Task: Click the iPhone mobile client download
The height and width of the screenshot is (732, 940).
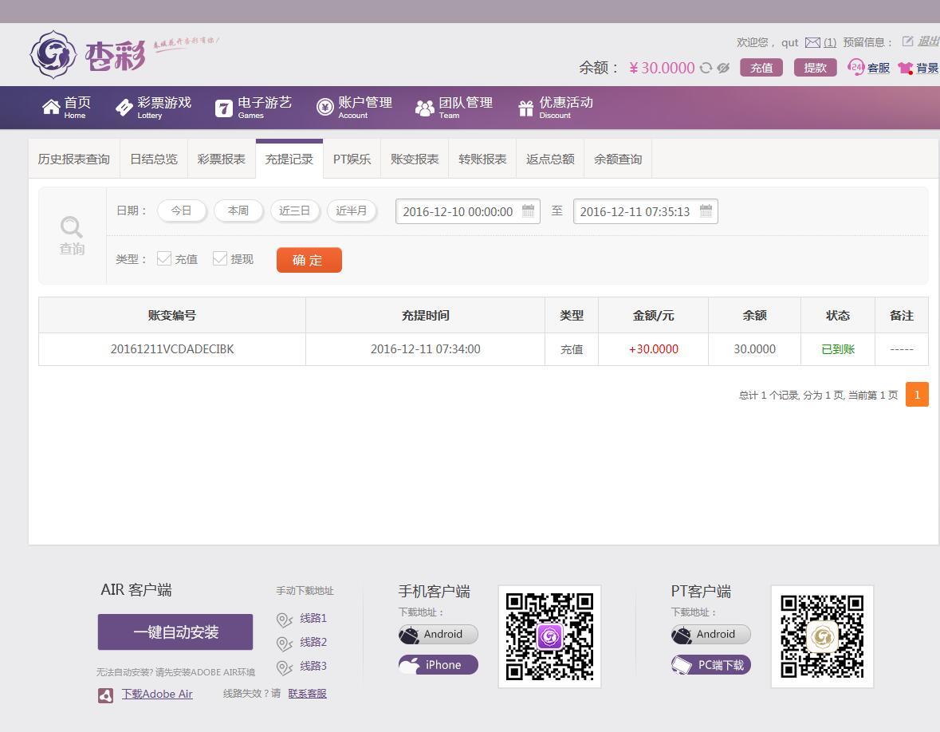Action: pos(438,665)
